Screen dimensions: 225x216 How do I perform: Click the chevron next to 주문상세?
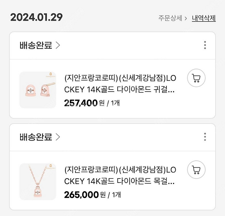[x=186, y=18]
